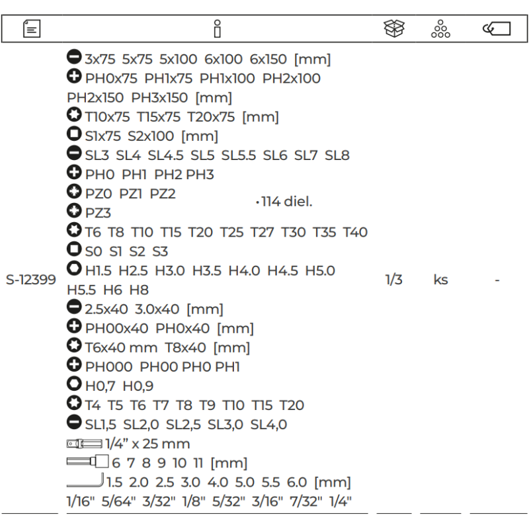The image size is (529, 529).
Task: Click the "114 diel." piece count text
Action: pyautogui.click(x=283, y=202)
